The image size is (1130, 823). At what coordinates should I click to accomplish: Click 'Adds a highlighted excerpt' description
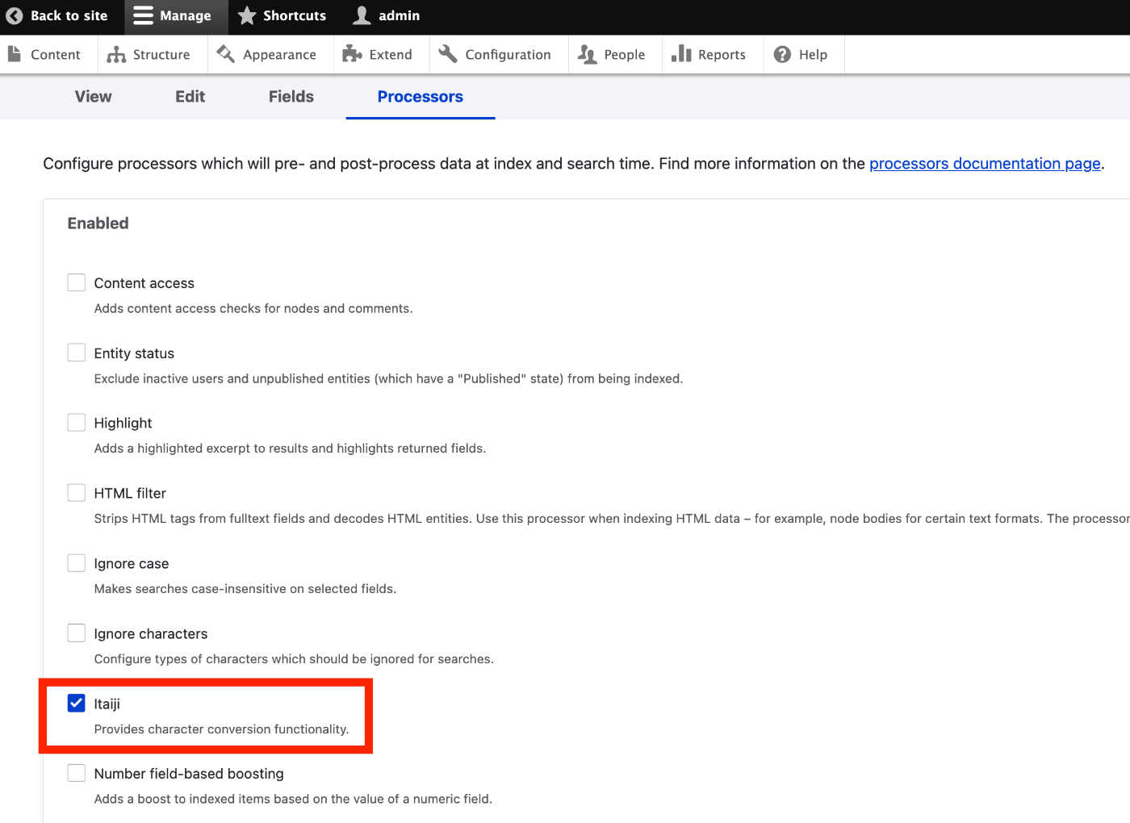click(x=290, y=449)
